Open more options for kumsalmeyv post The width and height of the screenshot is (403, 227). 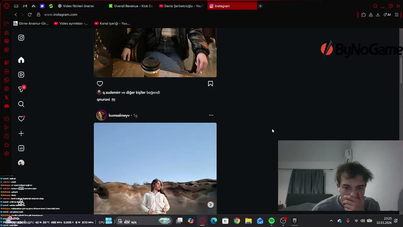pos(211,115)
